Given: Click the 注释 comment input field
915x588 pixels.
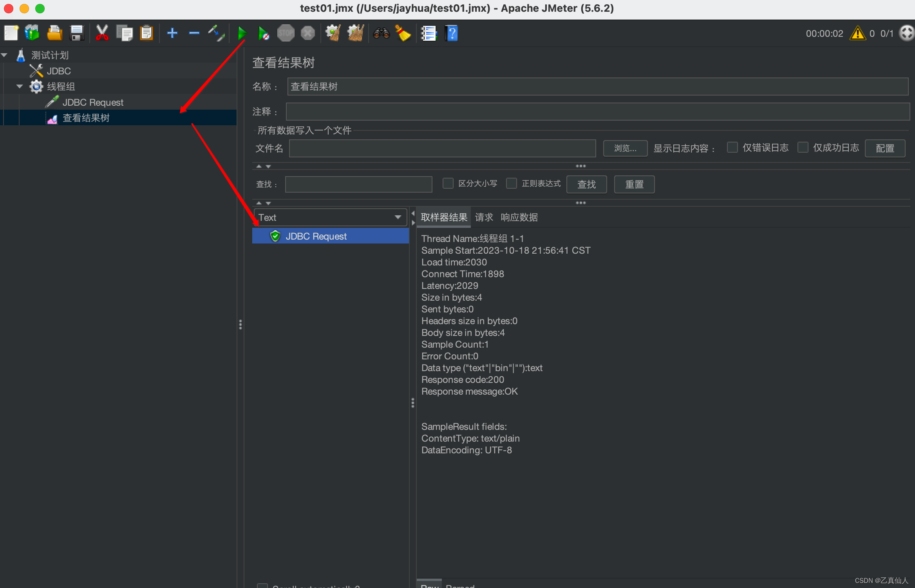Looking at the screenshot, I should (598, 112).
